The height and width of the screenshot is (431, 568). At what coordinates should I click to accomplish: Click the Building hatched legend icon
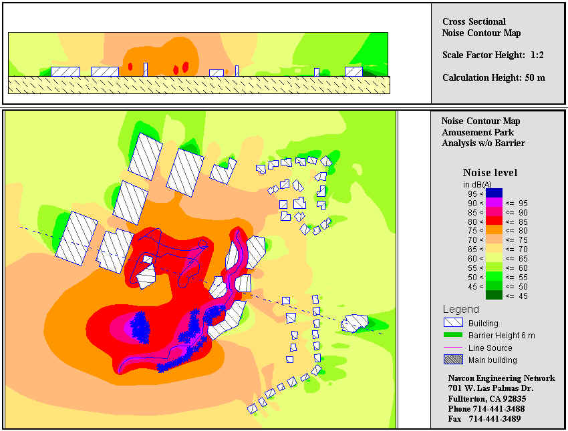[x=453, y=323]
